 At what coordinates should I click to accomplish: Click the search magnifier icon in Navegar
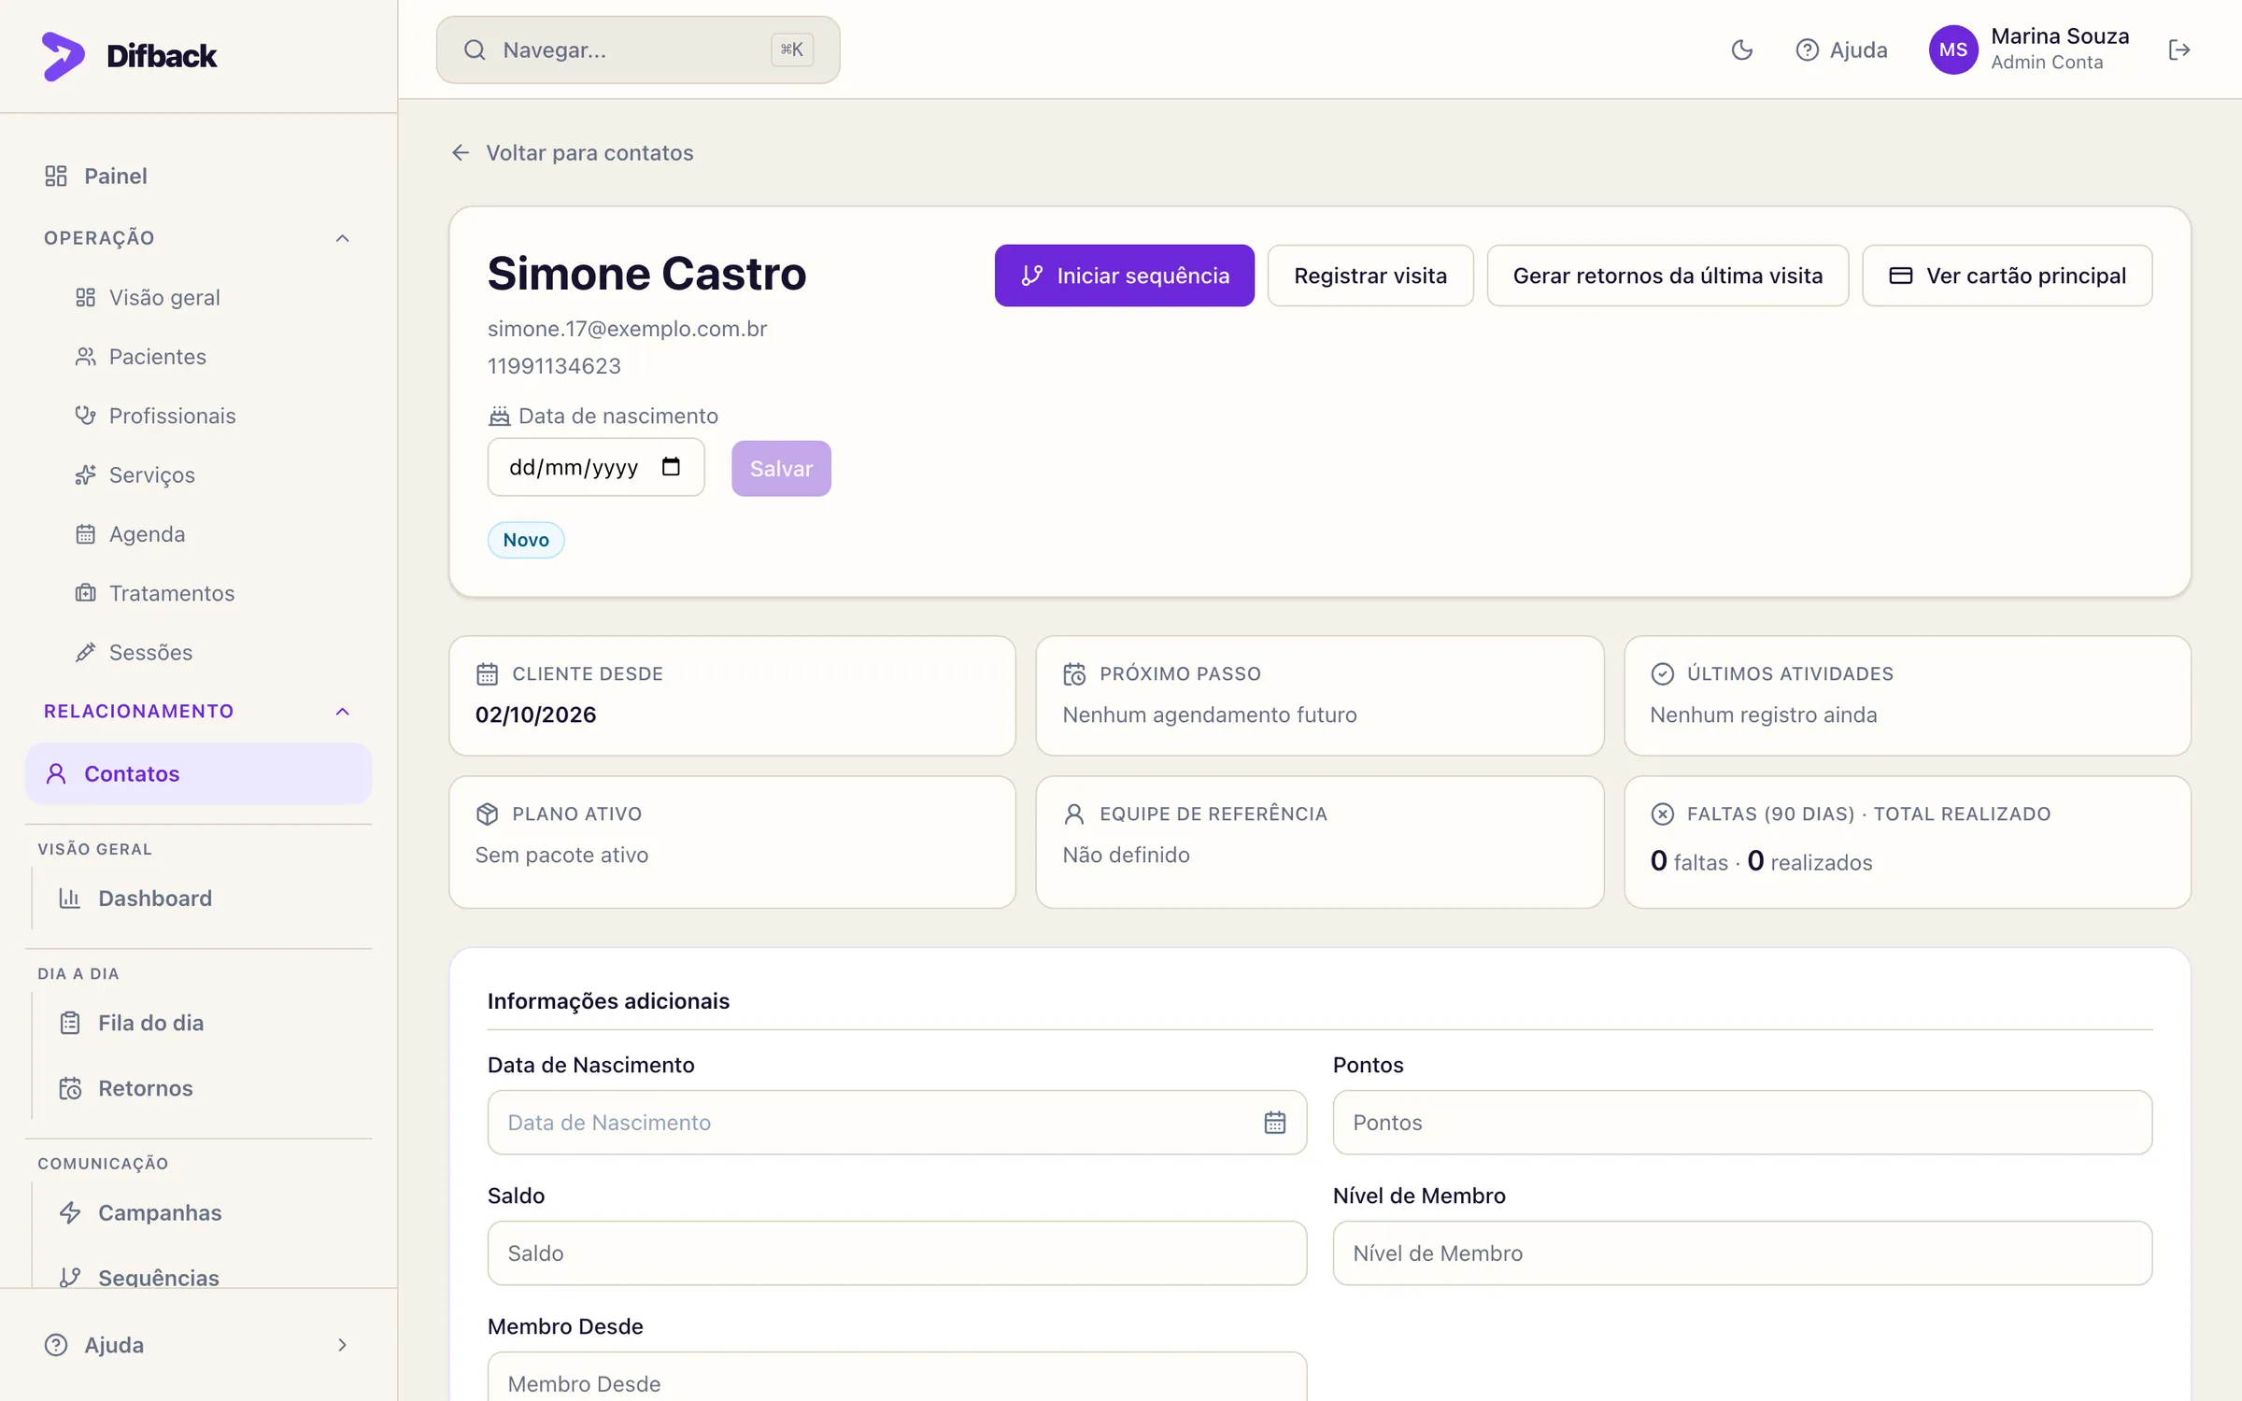(x=475, y=50)
